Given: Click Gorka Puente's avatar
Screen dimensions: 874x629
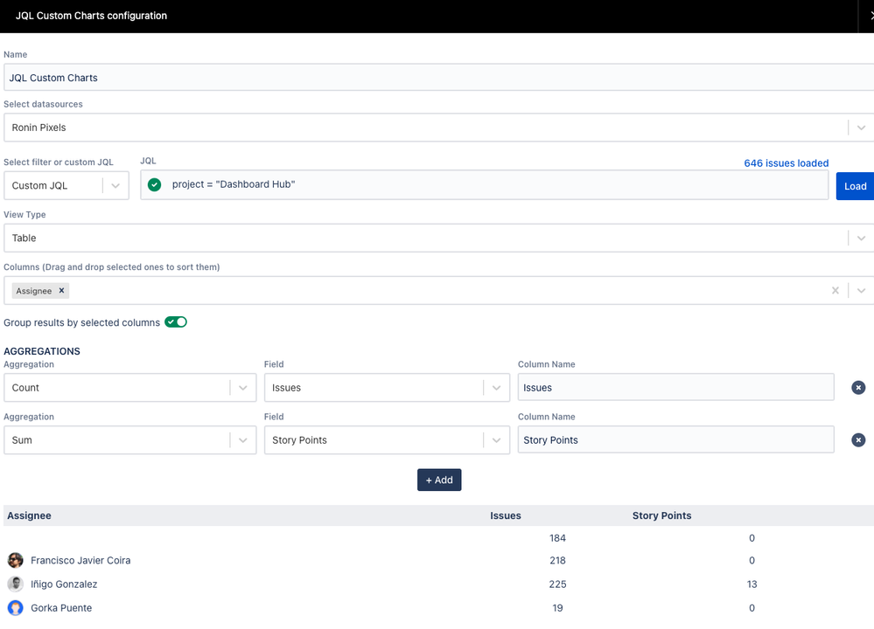Looking at the screenshot, I should [15, 607].
